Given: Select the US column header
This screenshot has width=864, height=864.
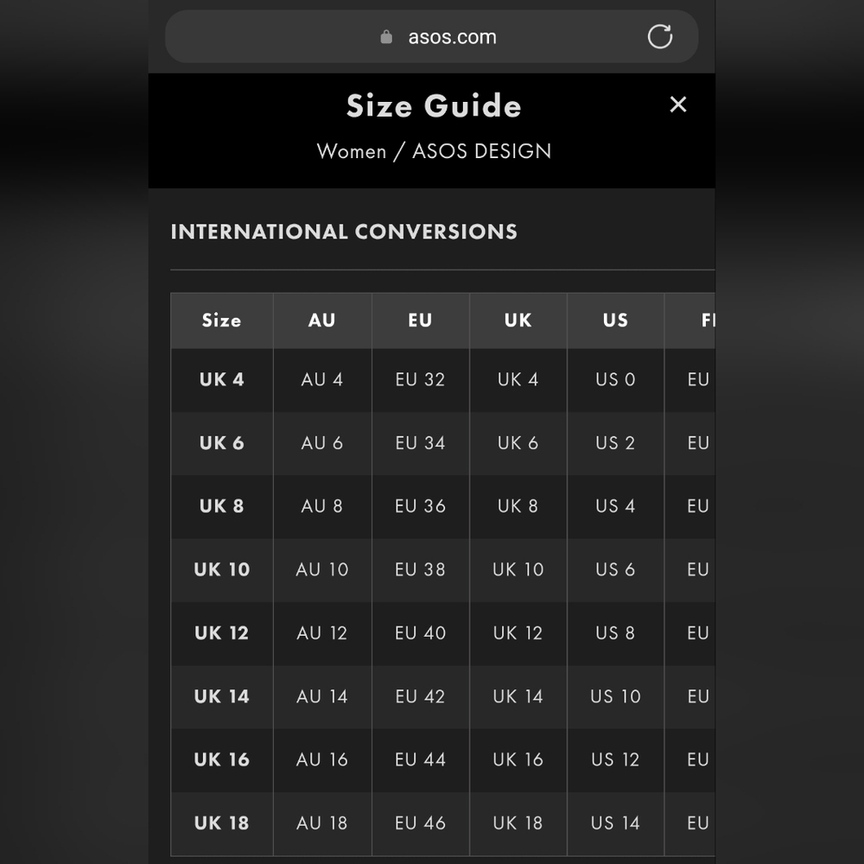Looking at the screenshot, I should point(615,321).
